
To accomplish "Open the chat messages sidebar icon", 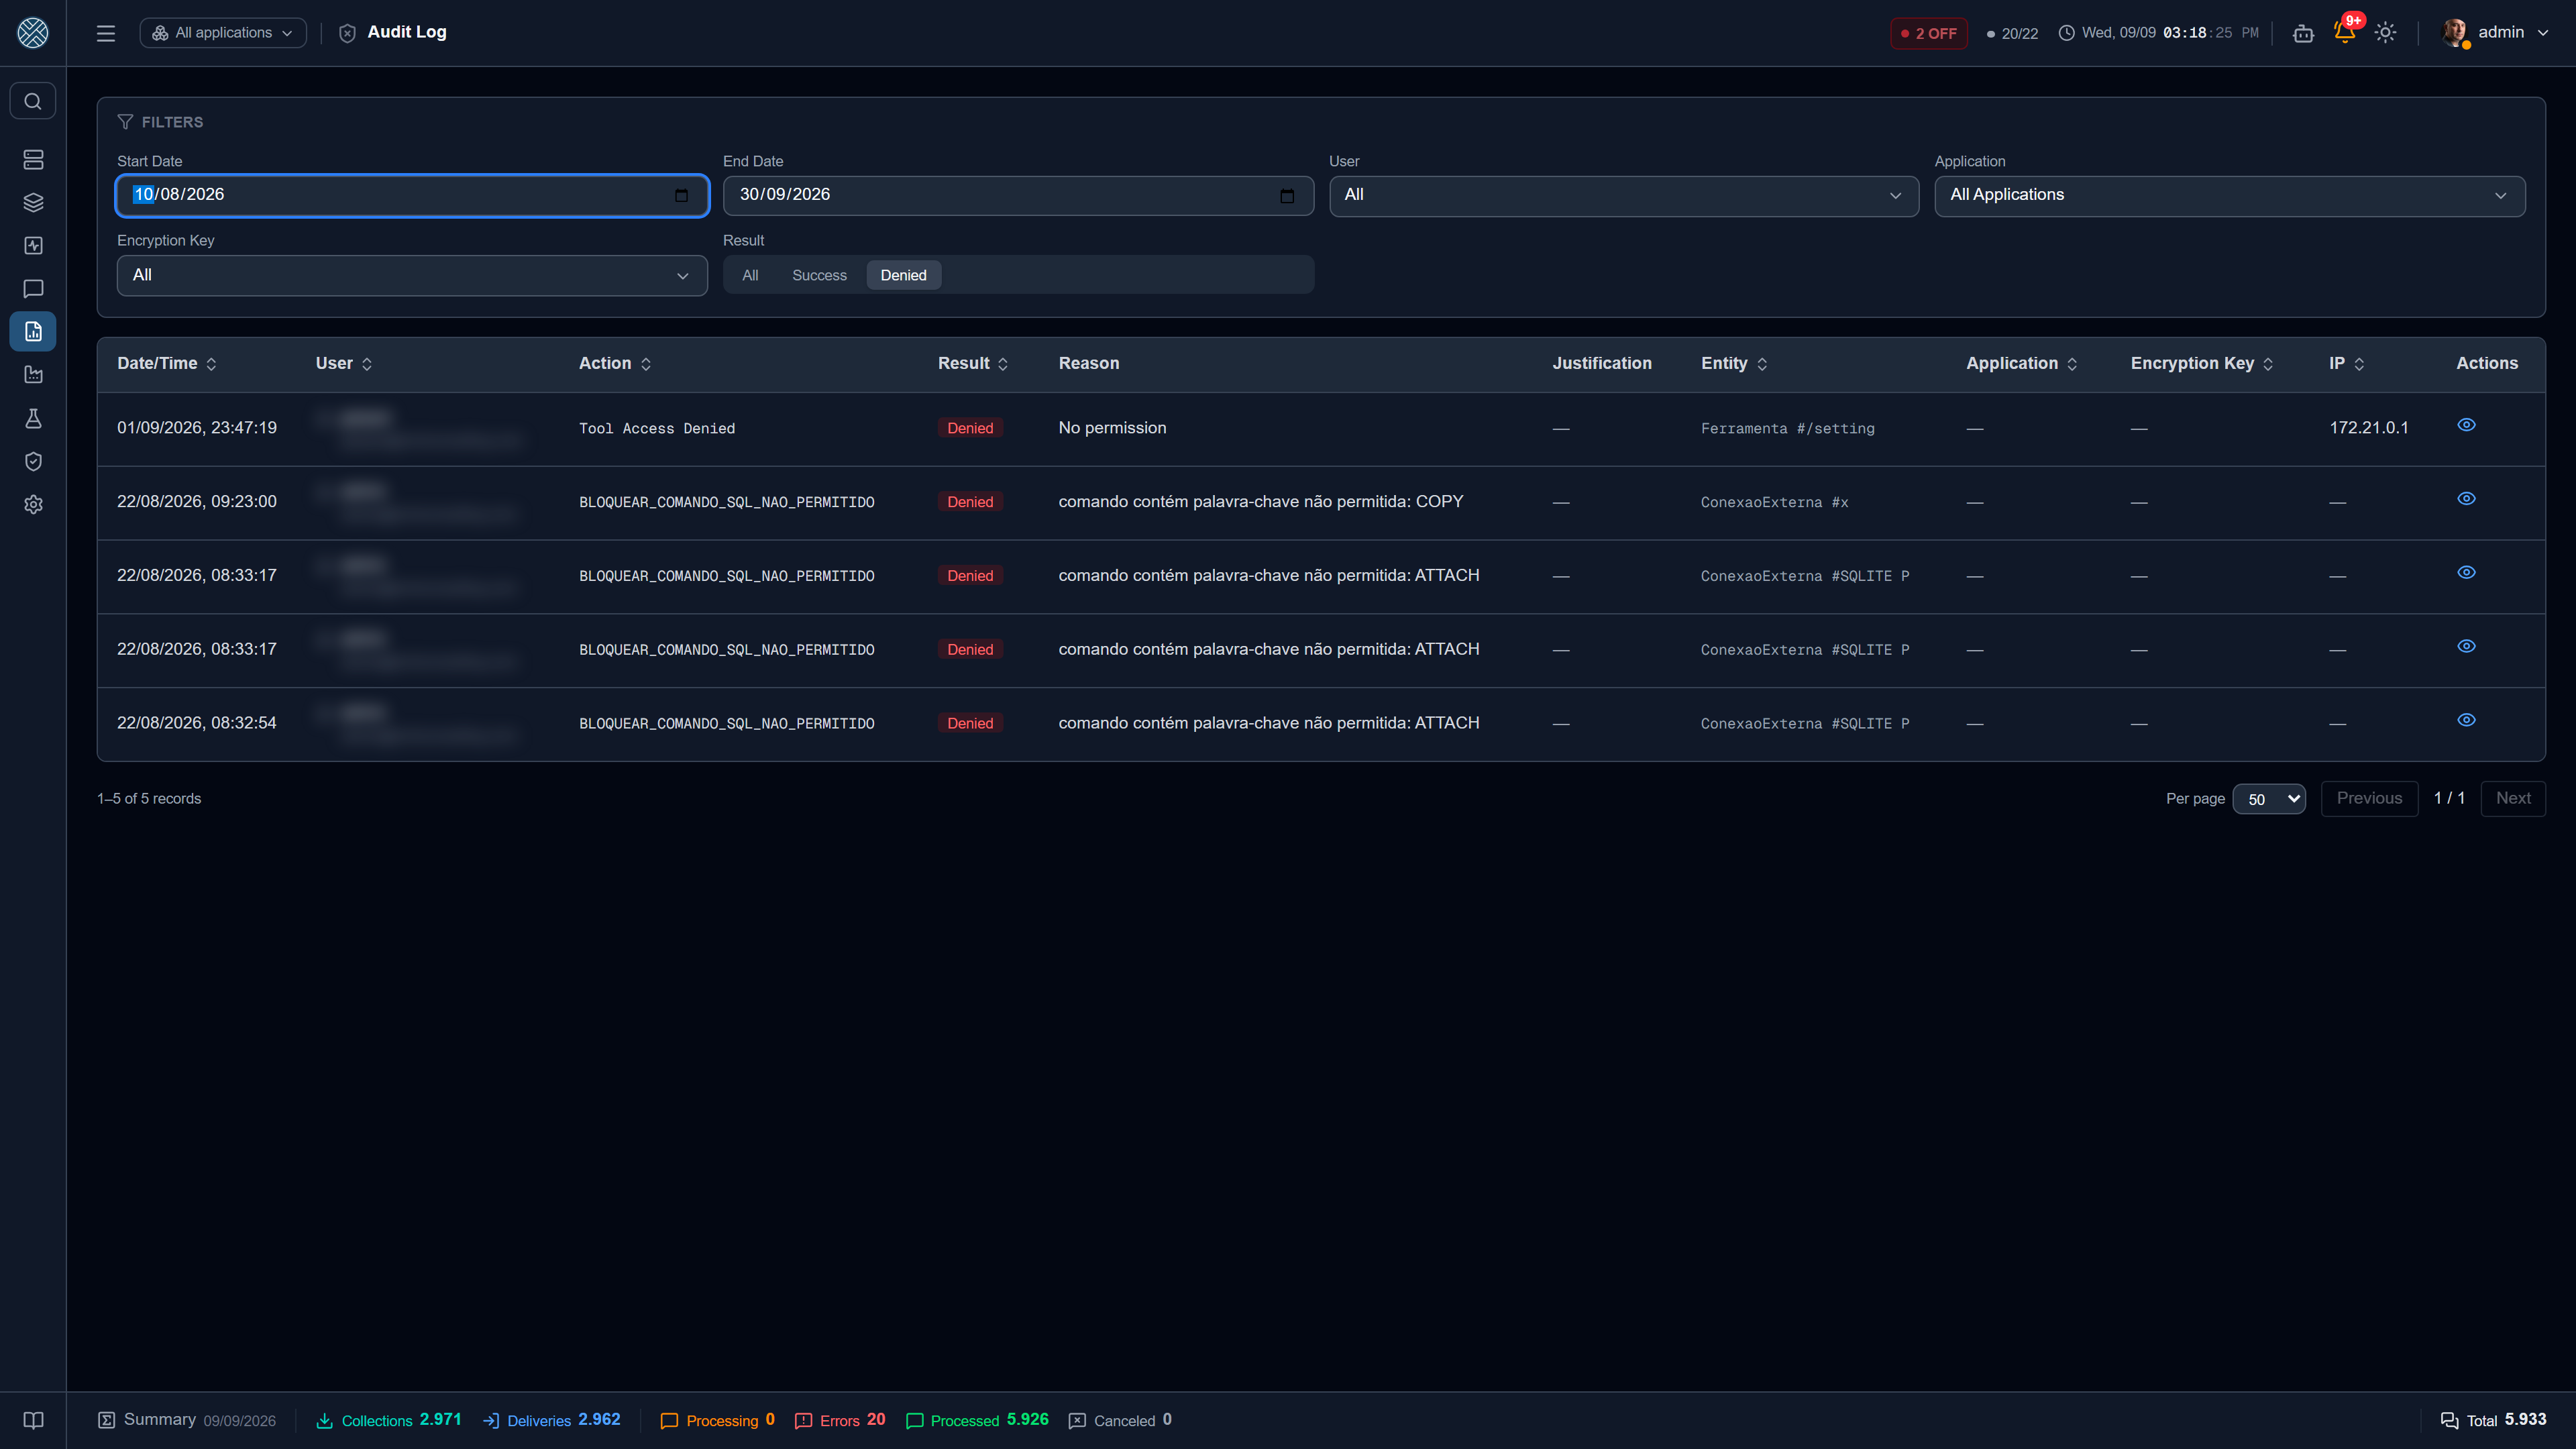I will point(33,288).
